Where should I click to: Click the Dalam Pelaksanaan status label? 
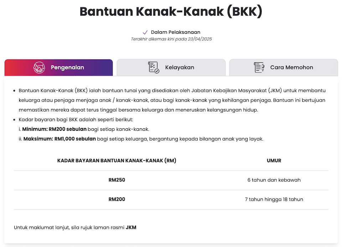(176, 32)
